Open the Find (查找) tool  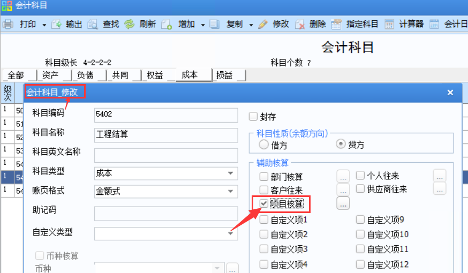(93, 24)
